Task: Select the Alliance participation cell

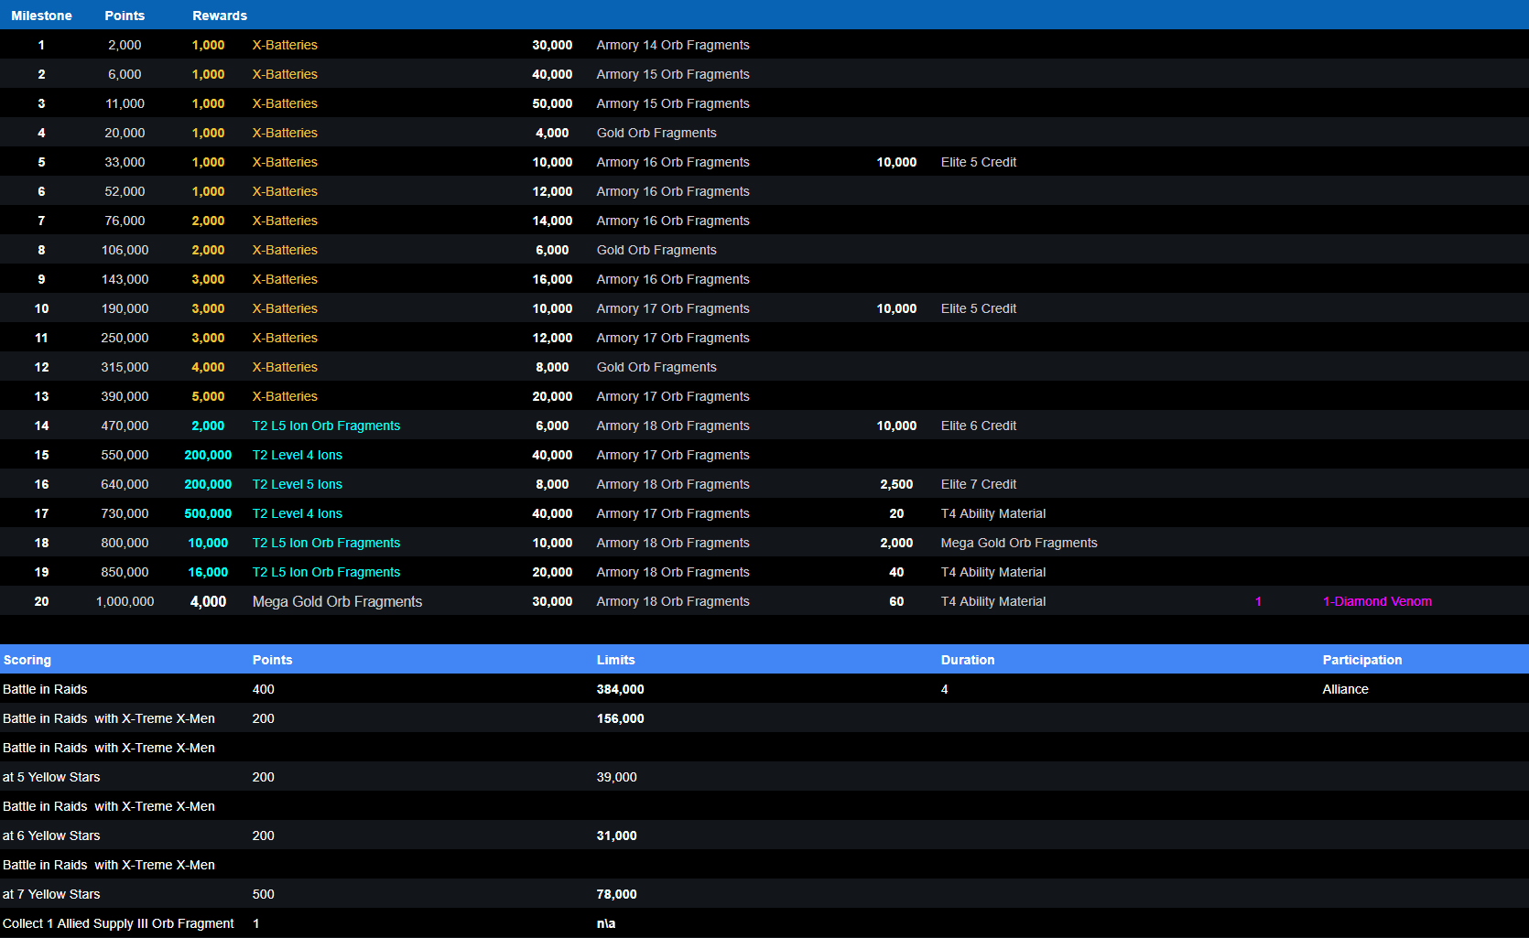Action: pos(1345,689)
